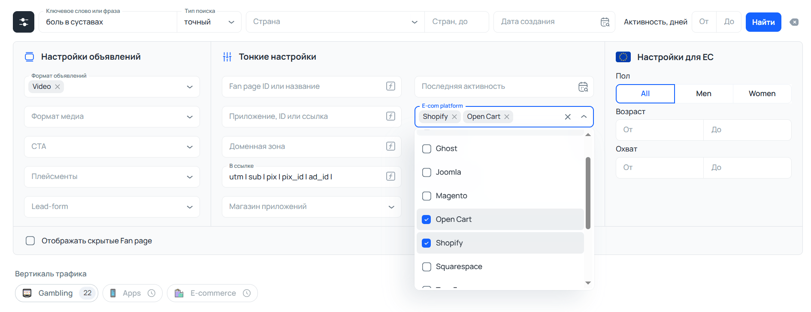Viewport: 811px width, 312px height.
Task: Click the scroll down arrow in platform list
Action: click(x=588, y=283)
